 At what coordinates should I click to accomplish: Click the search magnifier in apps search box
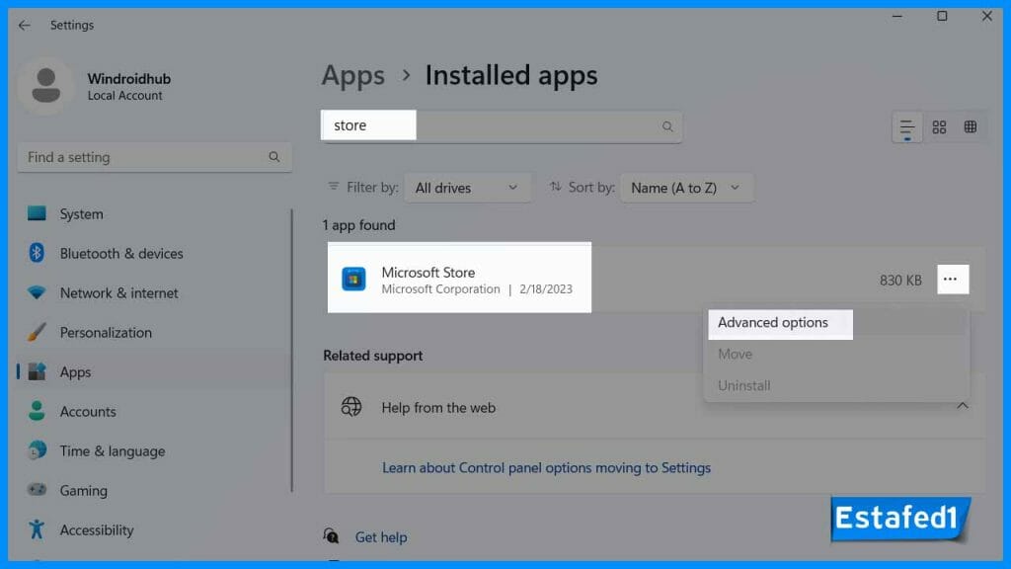[667, 126]
